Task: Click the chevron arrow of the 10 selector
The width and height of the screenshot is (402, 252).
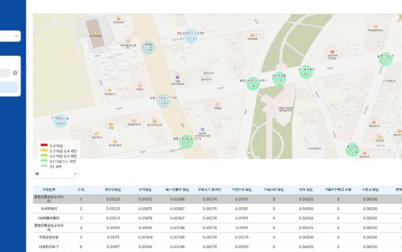Action: pos(75,174)
